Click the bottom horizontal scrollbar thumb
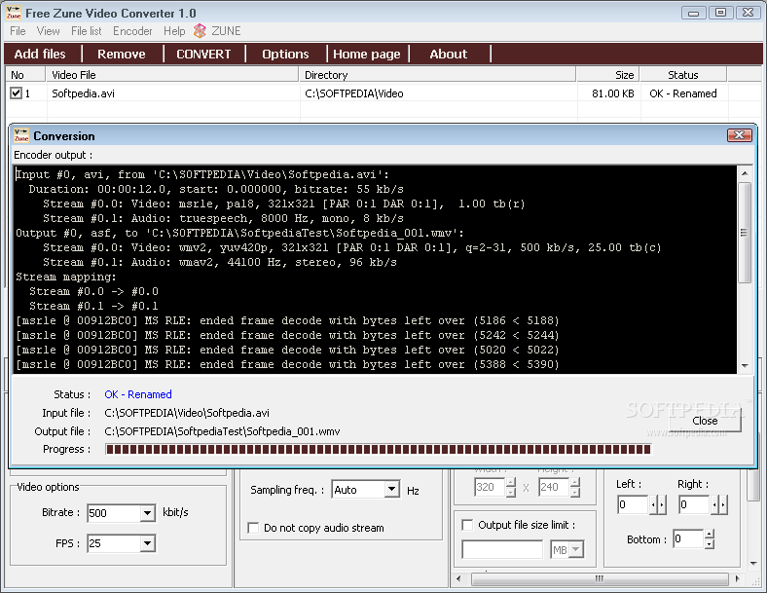Viewport: 767px width, 593px height. pos(600,578)
